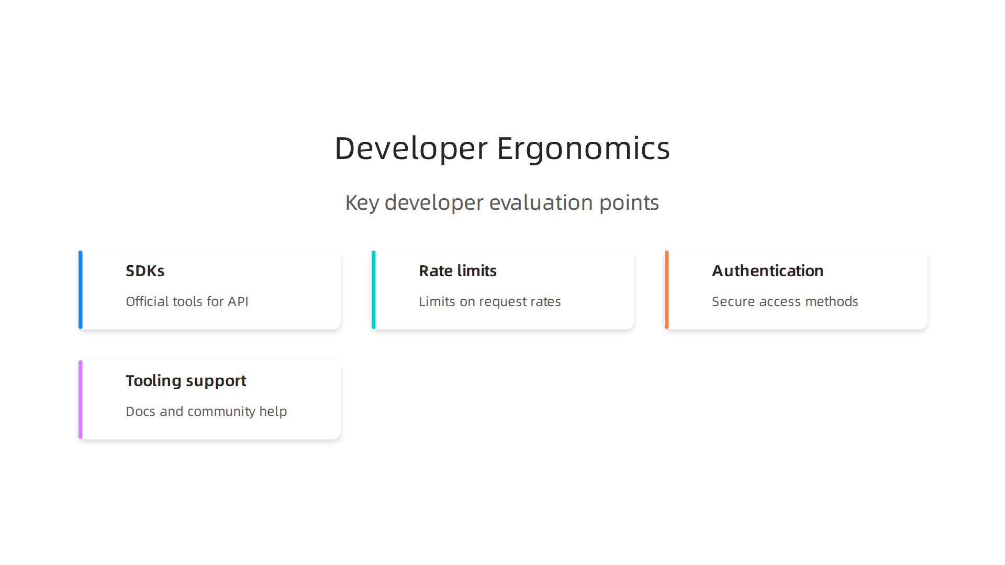Click the "Tooling support" card heading
The image size is (1005, 565).
click(186, 381)
